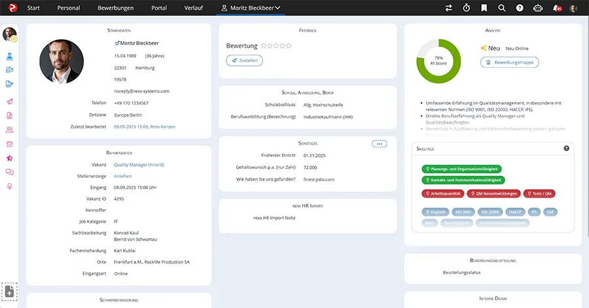The image size is (589, 308).
Task: Open the AI robot assistant icon
Action: click(538, 8)
